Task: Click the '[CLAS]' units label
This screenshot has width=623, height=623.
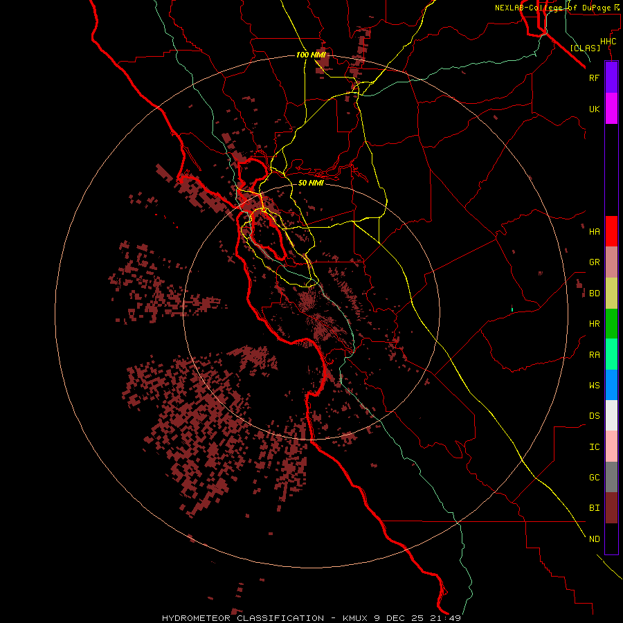Action: coord(585,48)
